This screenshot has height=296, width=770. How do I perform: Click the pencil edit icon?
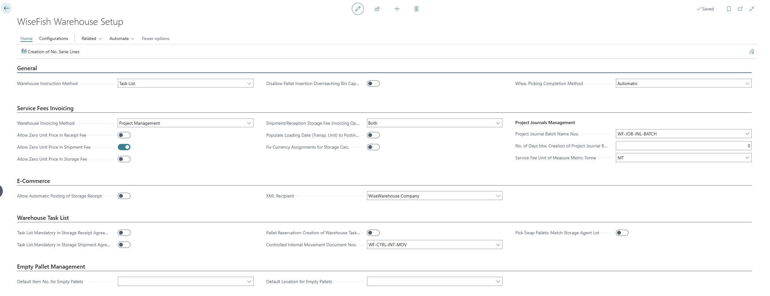click(x=358, y=9)
